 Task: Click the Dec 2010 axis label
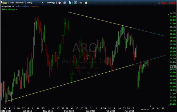click(69, 111)
